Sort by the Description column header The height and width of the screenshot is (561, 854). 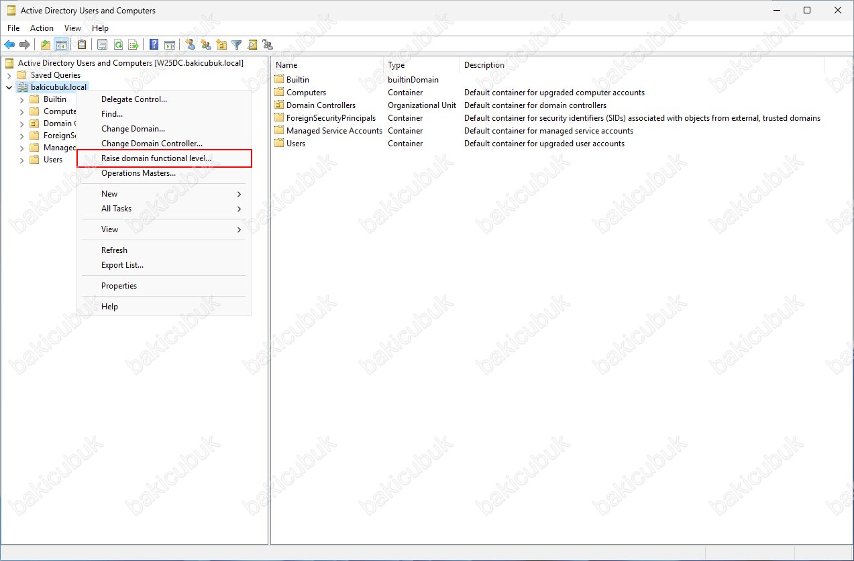(x=641, y=65)
